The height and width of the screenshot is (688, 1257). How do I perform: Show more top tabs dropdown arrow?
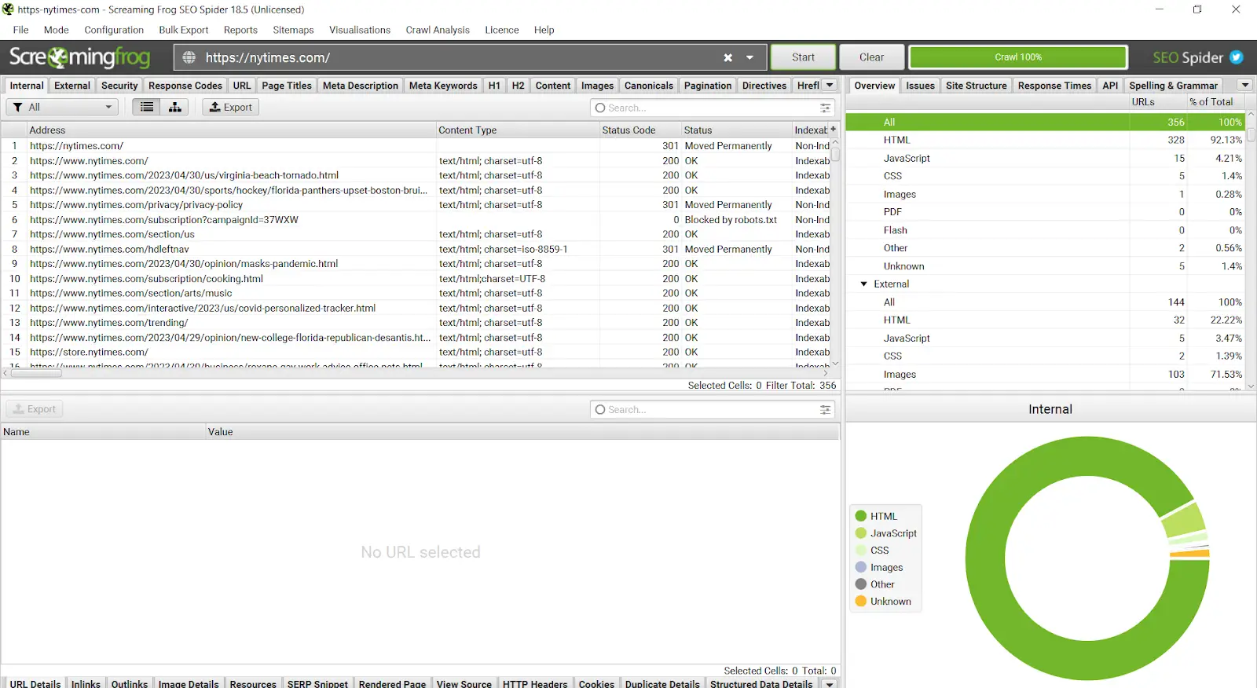pos(830,85)
